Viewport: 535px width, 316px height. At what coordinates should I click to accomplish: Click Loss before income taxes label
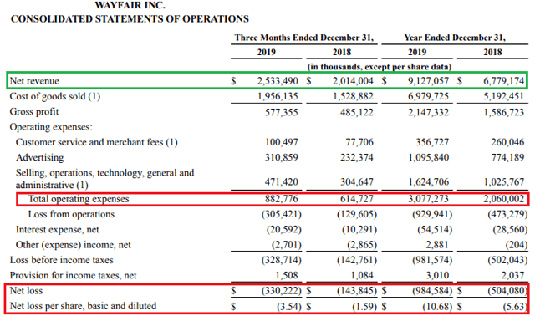tap(61, 260)
